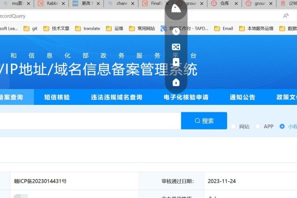Click the shark logo in floating toolbar
The width and height of the screenshot is (297, 198).
[x=176, y=8]
